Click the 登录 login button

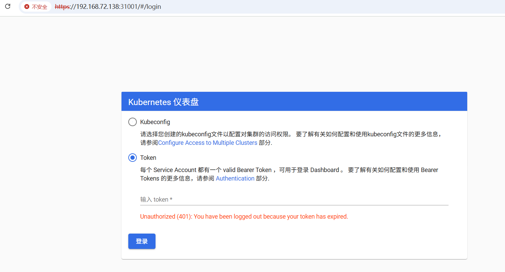(142, 241)
